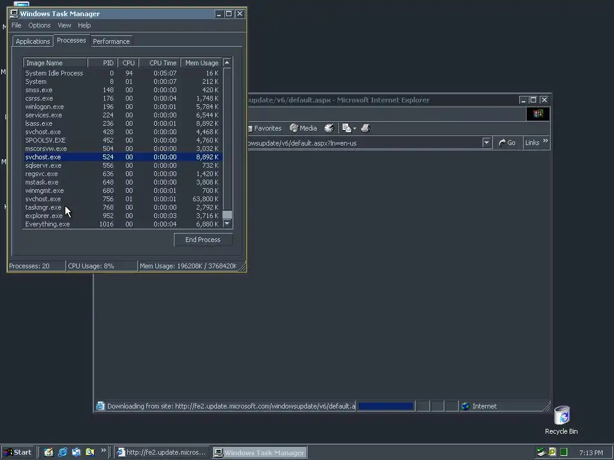This screenshot has width=614, height=460.
Task: Expand the Links toolbar chevron
Action: click(546, 140)
